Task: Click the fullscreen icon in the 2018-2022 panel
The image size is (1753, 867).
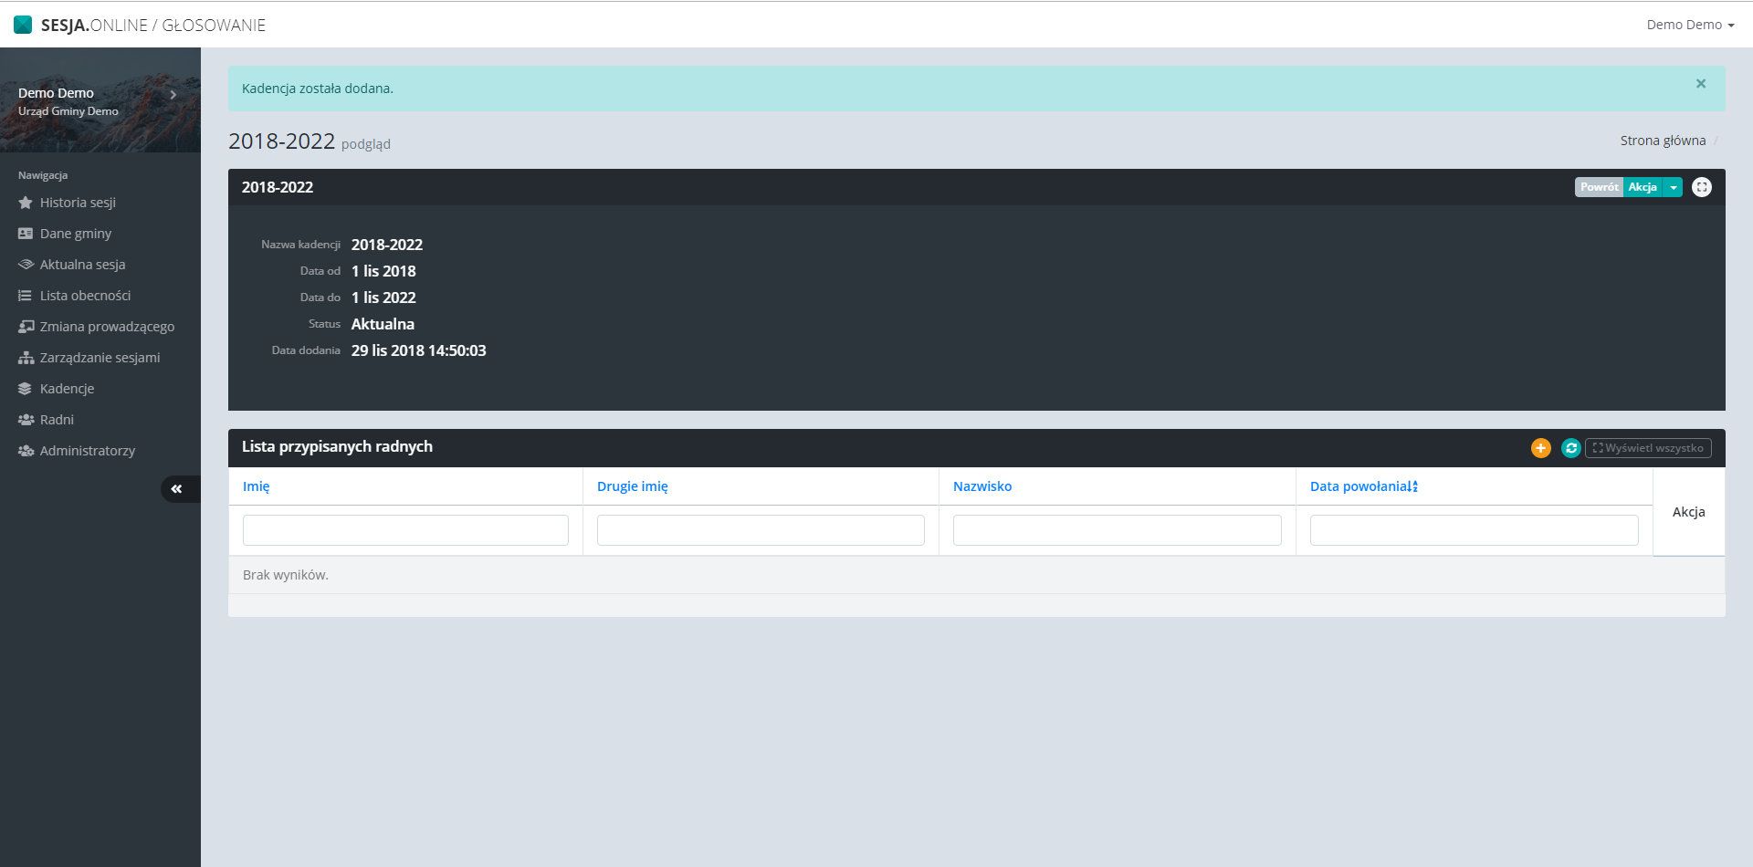Action: point(1701,187)
